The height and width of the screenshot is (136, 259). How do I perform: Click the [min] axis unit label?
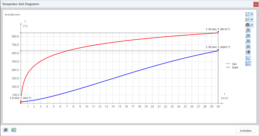225,98
